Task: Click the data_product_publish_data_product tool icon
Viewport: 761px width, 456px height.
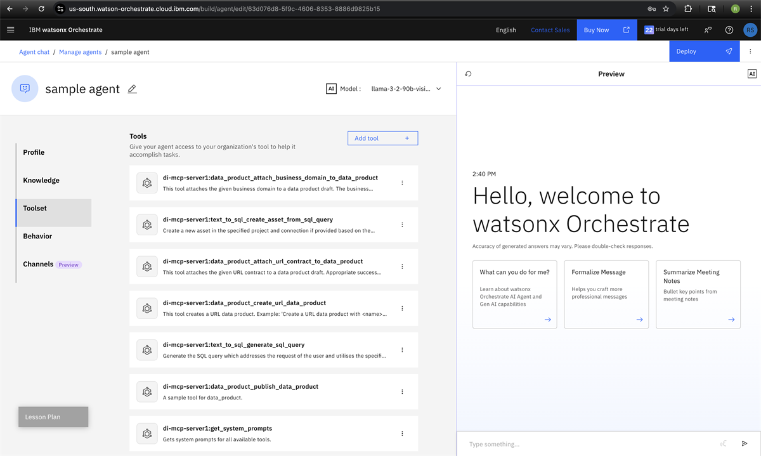Action: [147, 392]
